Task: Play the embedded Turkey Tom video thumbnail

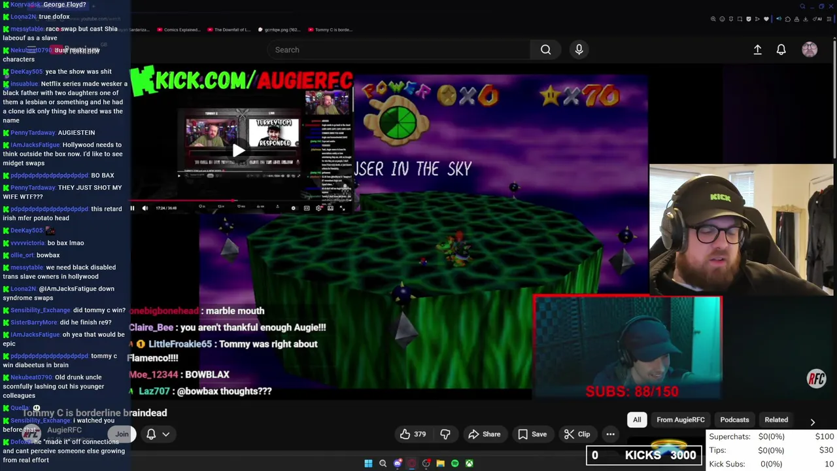Action: (239, 150)
